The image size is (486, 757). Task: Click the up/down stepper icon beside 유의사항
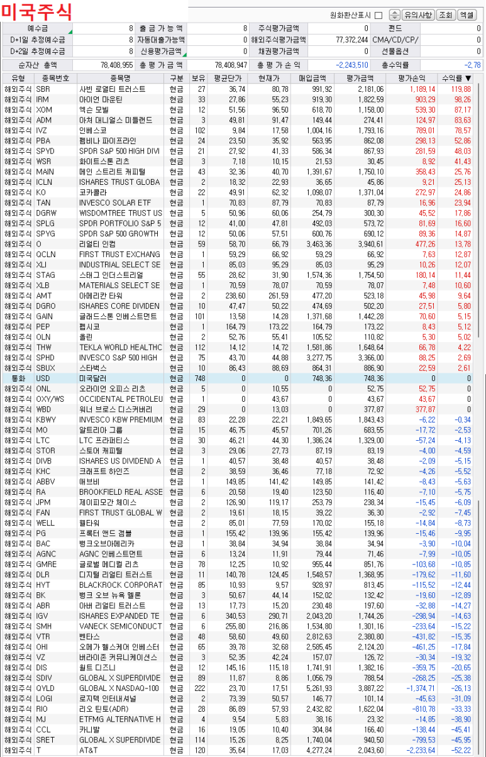(x=395, y=15)
